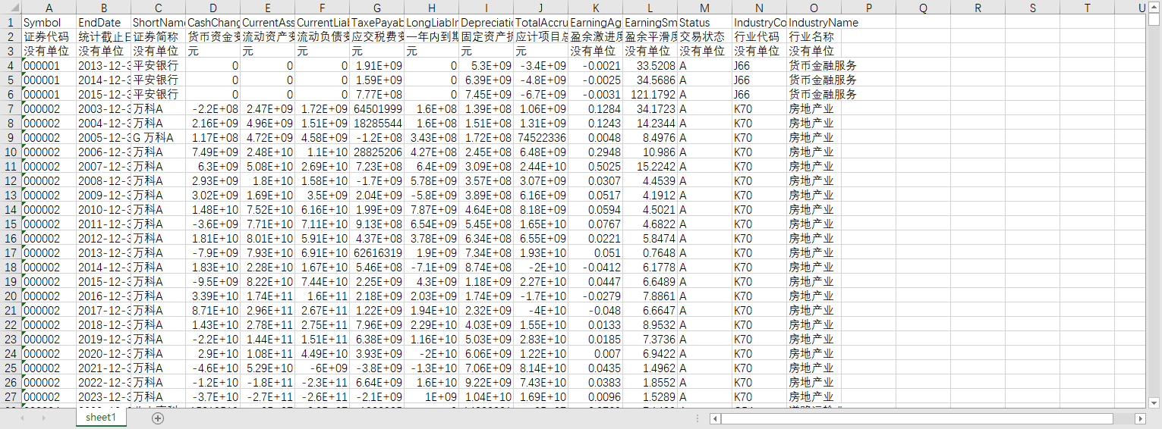Click the '121.1792' cell

coord(650,95)
